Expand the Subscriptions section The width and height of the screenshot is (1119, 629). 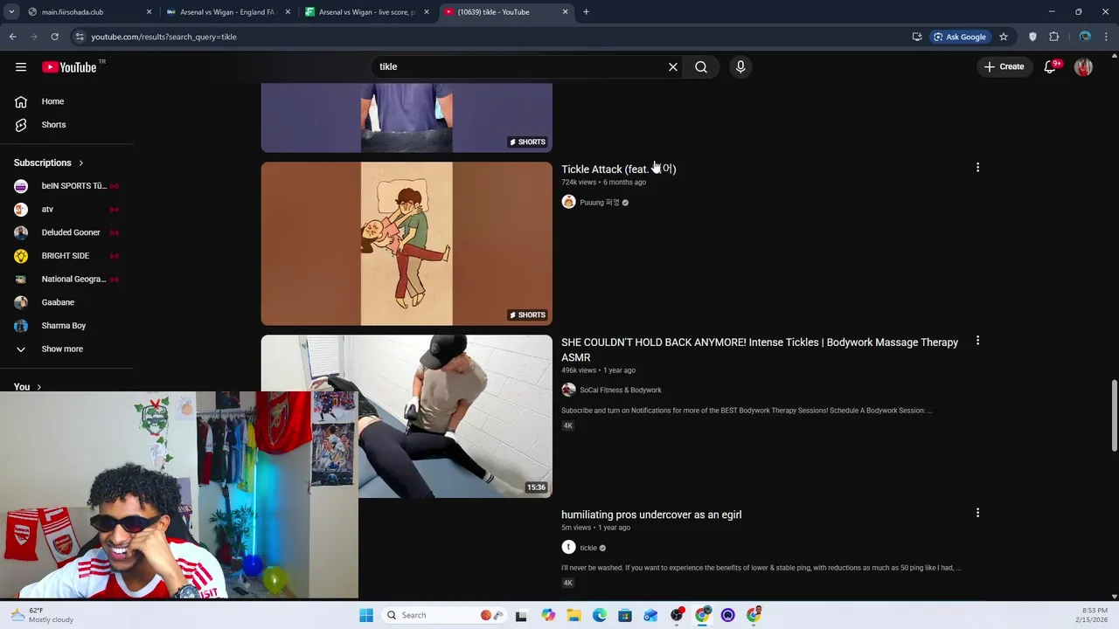coord(48,162)
